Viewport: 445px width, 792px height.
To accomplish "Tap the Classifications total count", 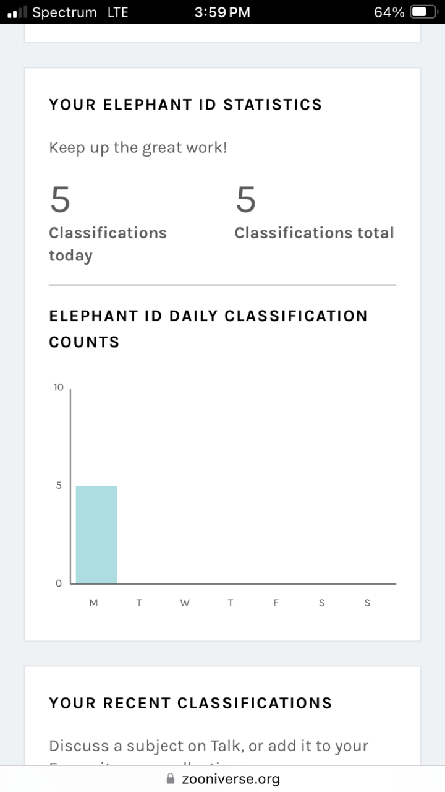I will coord(245,199).
